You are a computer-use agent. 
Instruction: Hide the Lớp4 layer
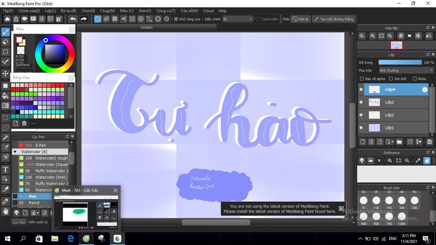pyautogui.click(x=361, y=89)
